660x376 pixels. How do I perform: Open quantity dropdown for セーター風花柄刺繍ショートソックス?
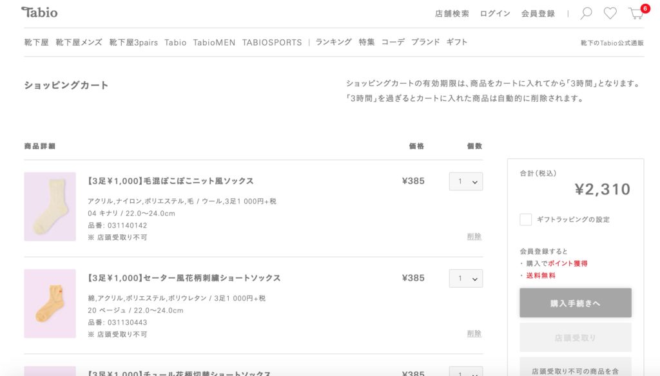tap(466, 278)
